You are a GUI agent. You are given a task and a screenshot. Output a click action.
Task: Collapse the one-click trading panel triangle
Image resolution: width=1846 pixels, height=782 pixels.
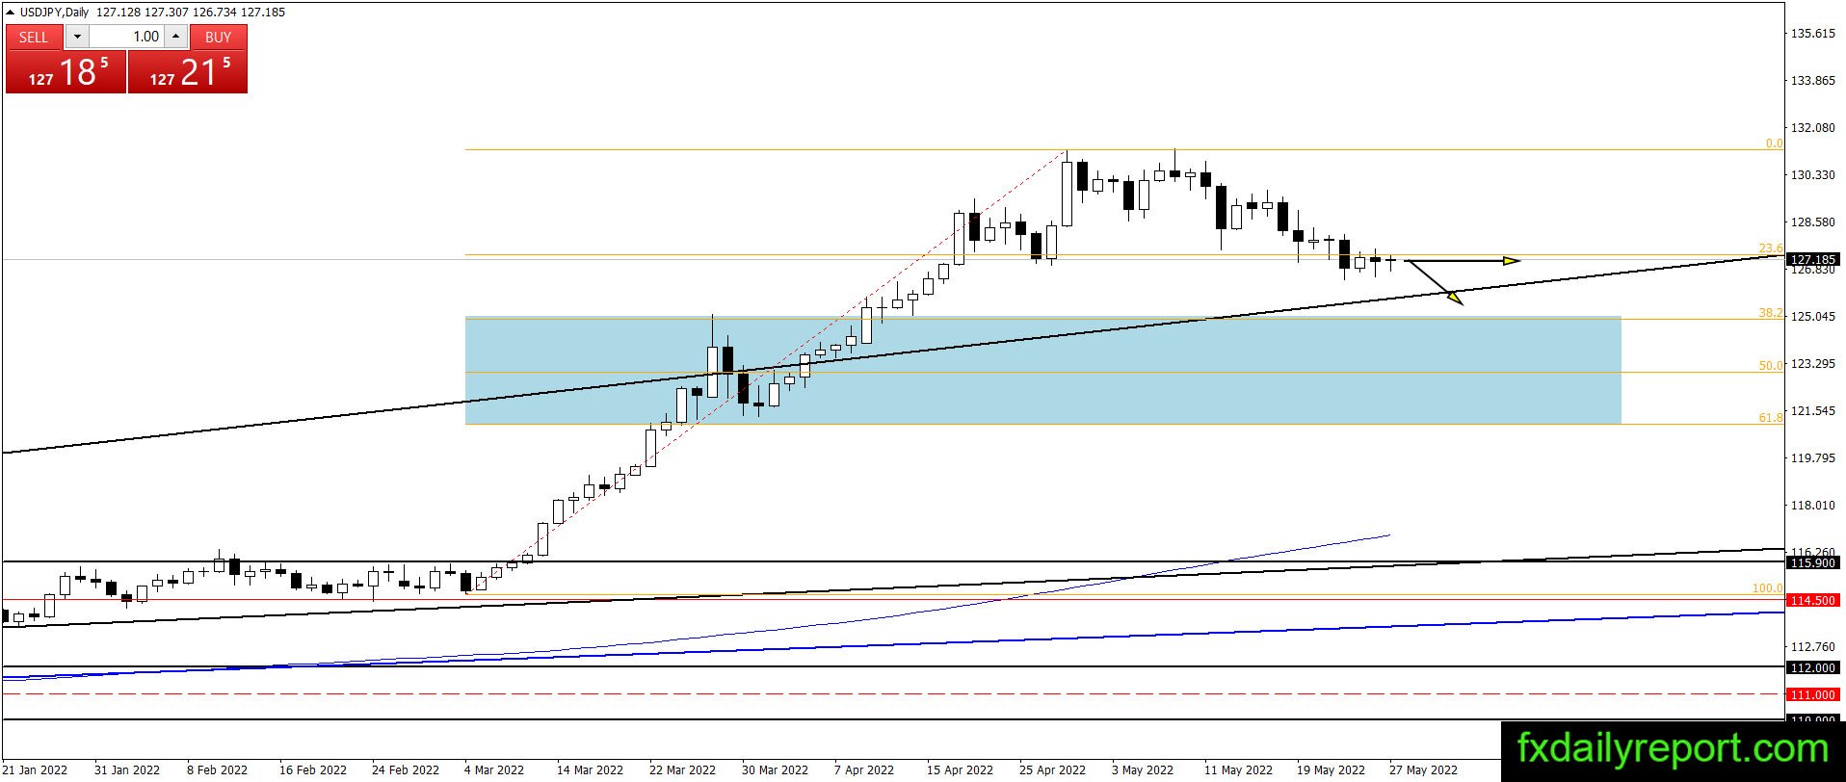11,13
